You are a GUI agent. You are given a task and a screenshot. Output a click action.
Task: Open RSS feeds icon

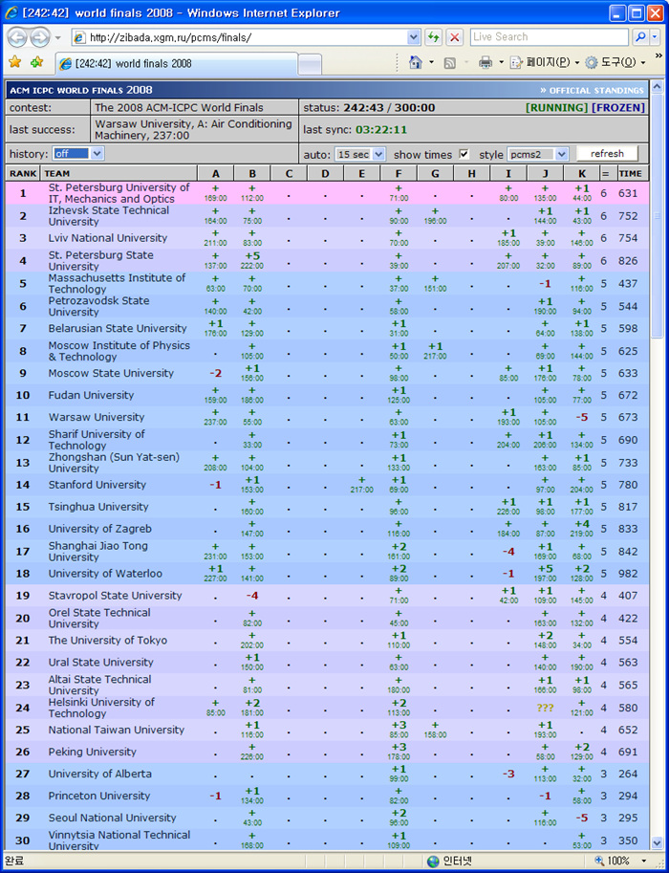[x=450, y=63]
